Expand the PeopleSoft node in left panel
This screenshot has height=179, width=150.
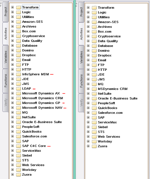(13, 127)
